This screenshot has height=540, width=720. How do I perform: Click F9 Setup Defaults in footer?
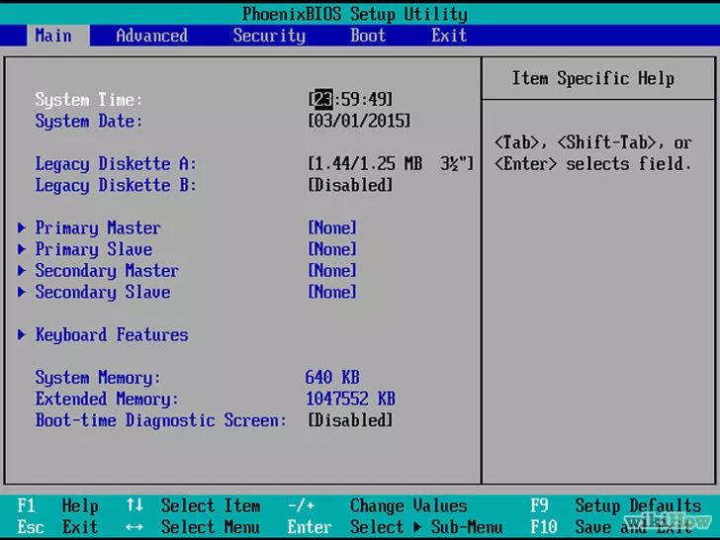tap(615, 506)
